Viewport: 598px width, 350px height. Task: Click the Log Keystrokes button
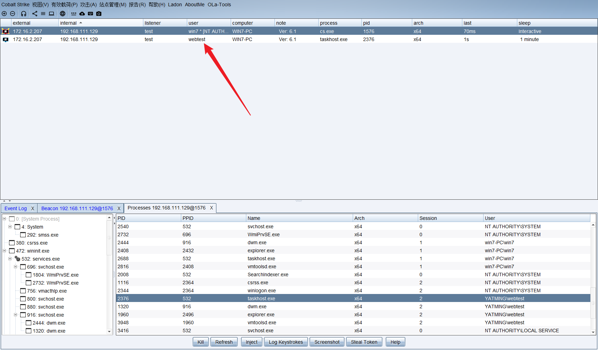[286, 342]
